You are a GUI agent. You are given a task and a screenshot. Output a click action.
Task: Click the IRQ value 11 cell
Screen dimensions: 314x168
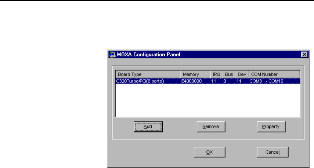[213, 81]
